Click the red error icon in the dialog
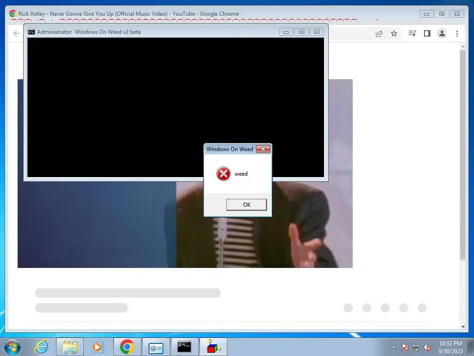This screenshot has width=474, height=356. pyautogui.click(x=224, y=174)
